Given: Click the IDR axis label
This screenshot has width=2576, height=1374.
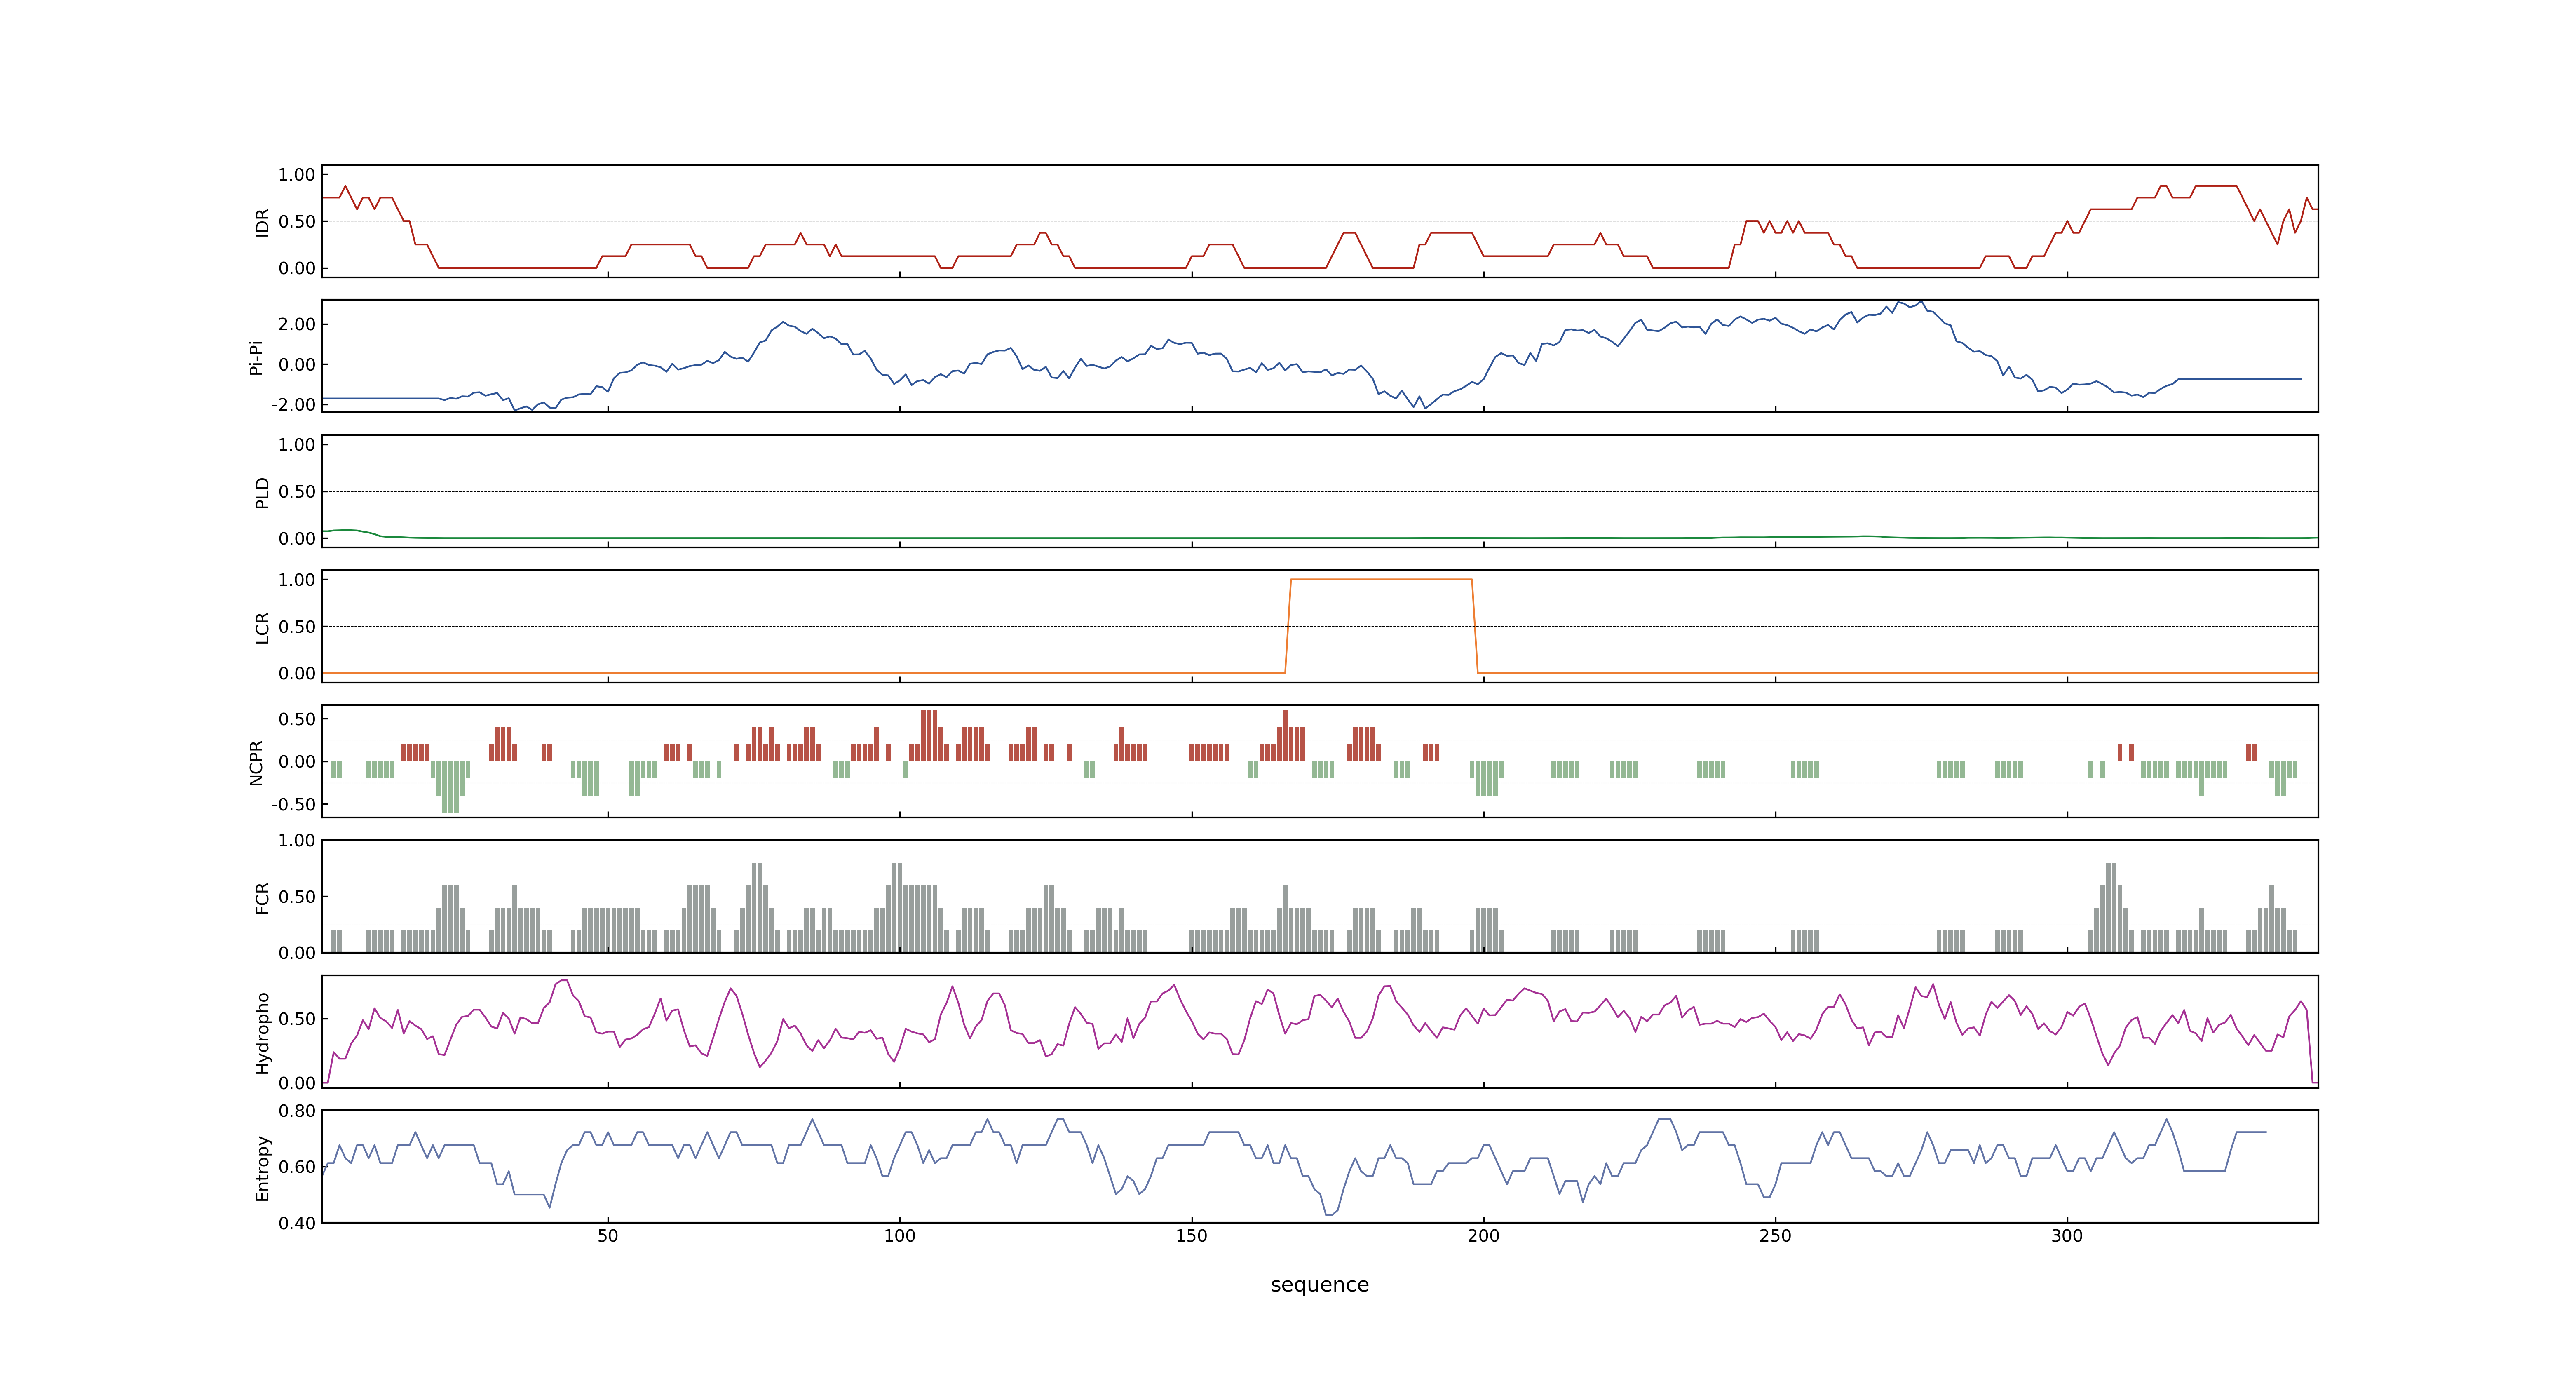Looking at the screenshot, I should [x=262, y=222].
